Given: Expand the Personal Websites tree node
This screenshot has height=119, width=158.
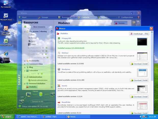Looking at the screenshot, I should pos(25,84).
